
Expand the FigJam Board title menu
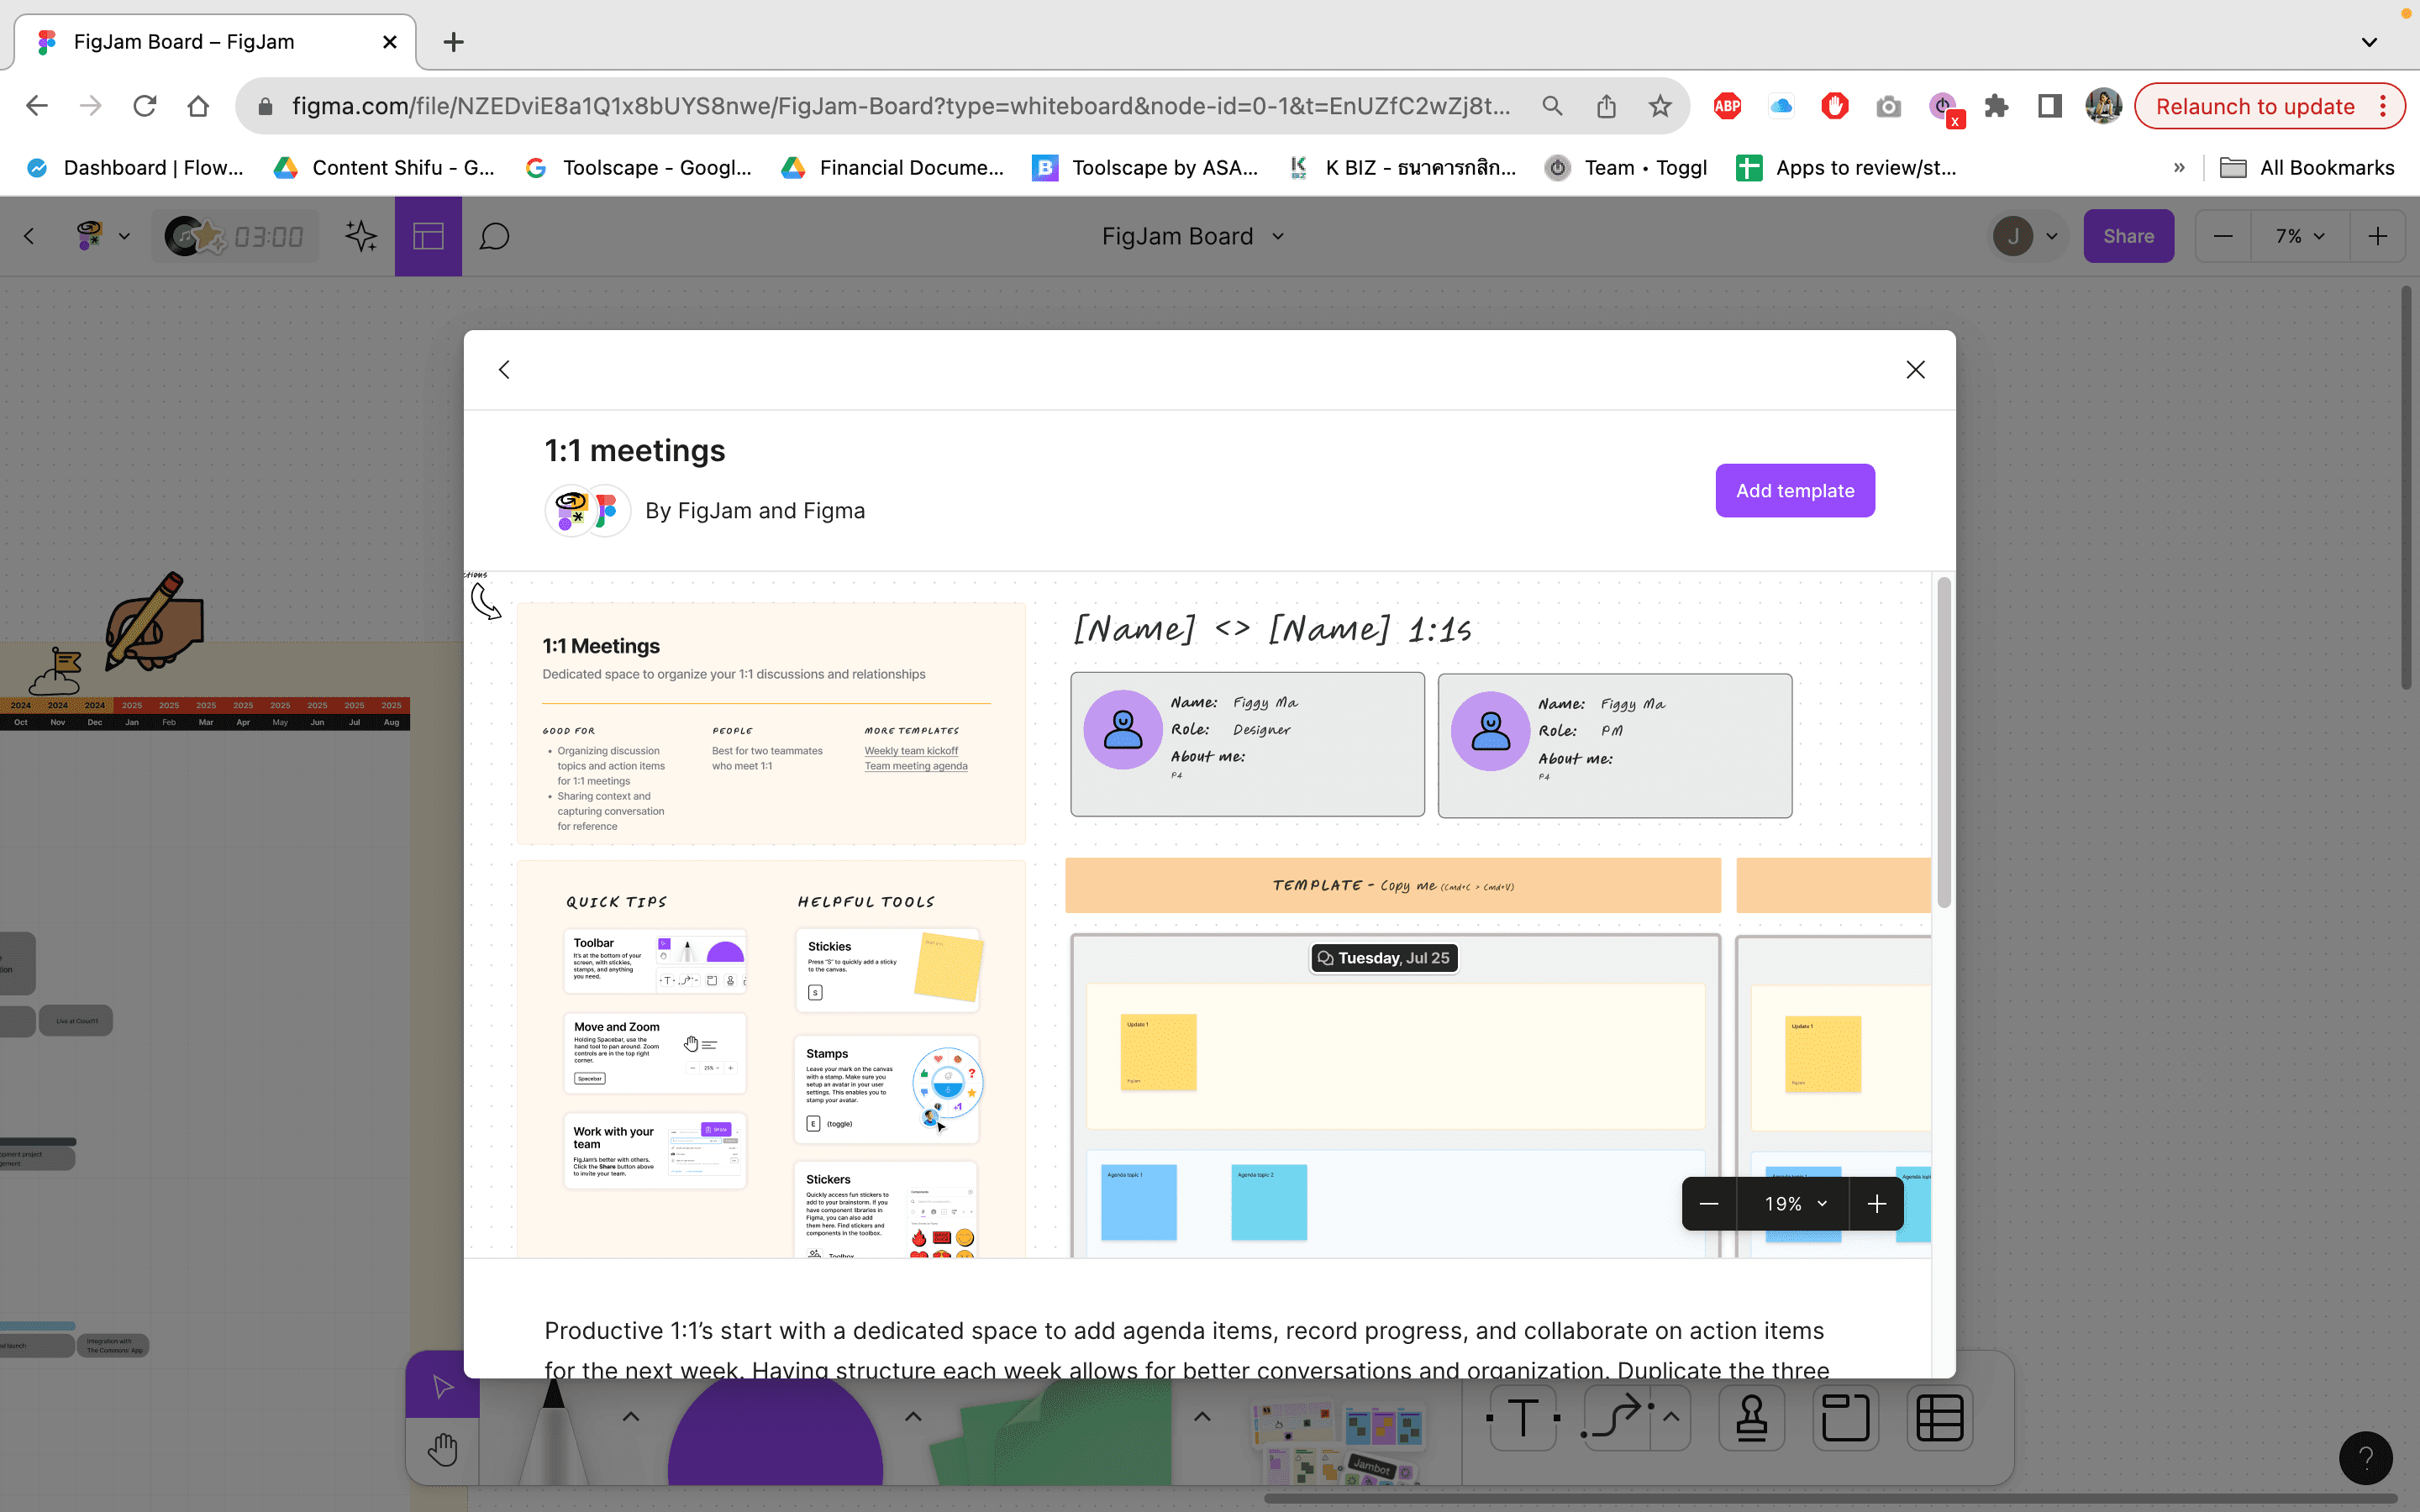[x=1278, y=236]
